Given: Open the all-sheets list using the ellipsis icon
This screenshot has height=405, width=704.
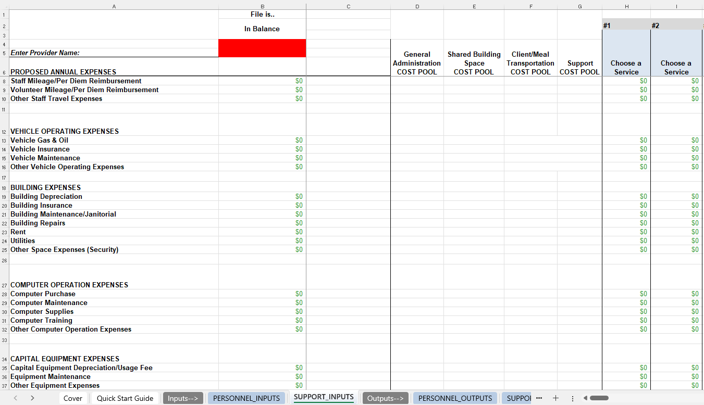Looking at the screenshot, I should [539, 398].
